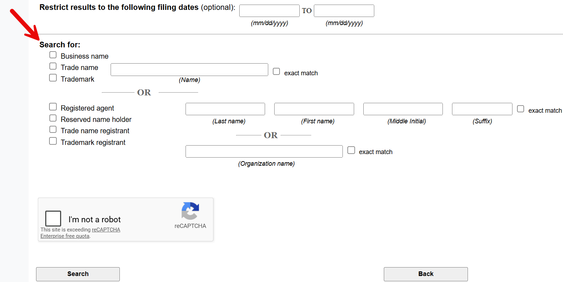Click the Last name input field
The width and height of the screenshot is (563, 282).
pyautogui.click(x=225, y=109)
